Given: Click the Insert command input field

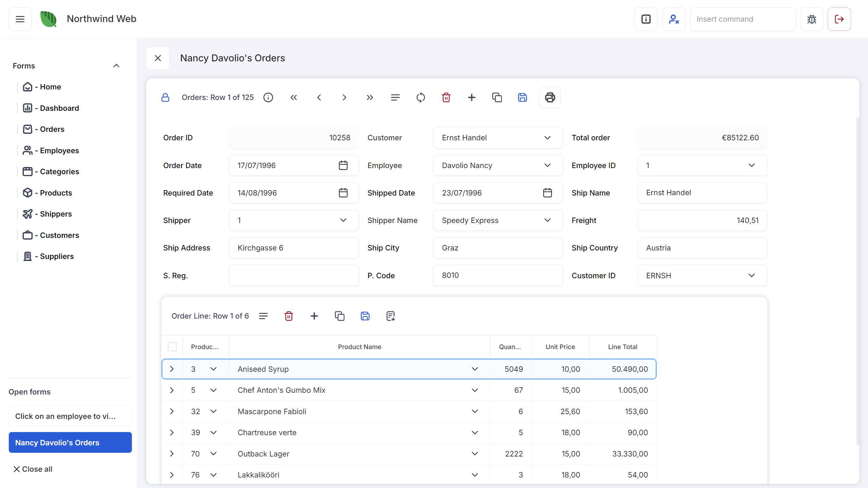Looking at the screenshot, I should [743, 19].
